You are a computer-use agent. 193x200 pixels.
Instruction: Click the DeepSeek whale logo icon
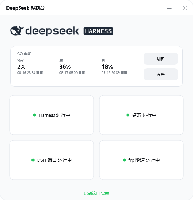[17, 31]
